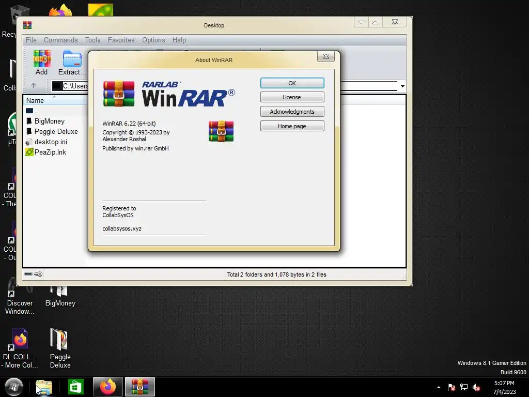Open the BigMoney desktop shortcut

coord(60,297)
